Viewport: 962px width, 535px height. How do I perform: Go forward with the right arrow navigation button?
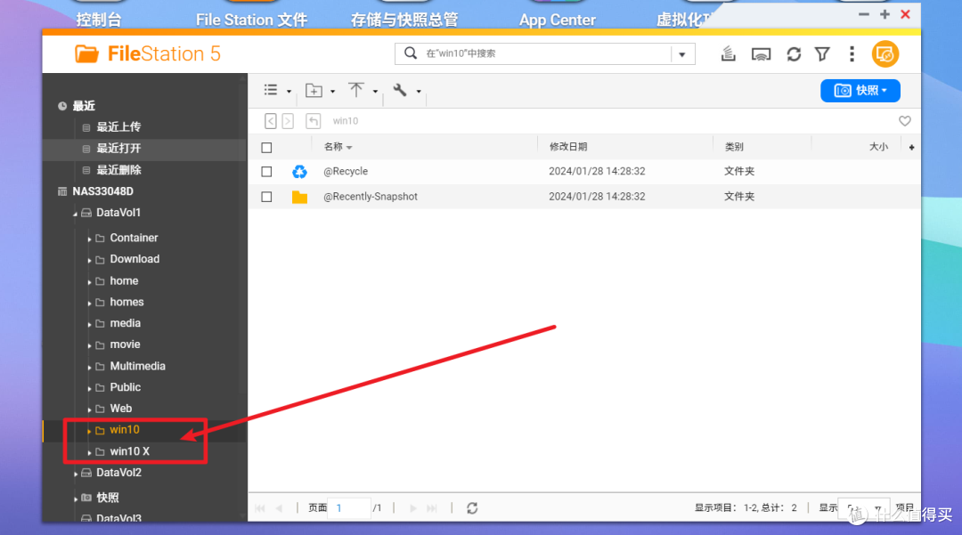pos(288,121)
